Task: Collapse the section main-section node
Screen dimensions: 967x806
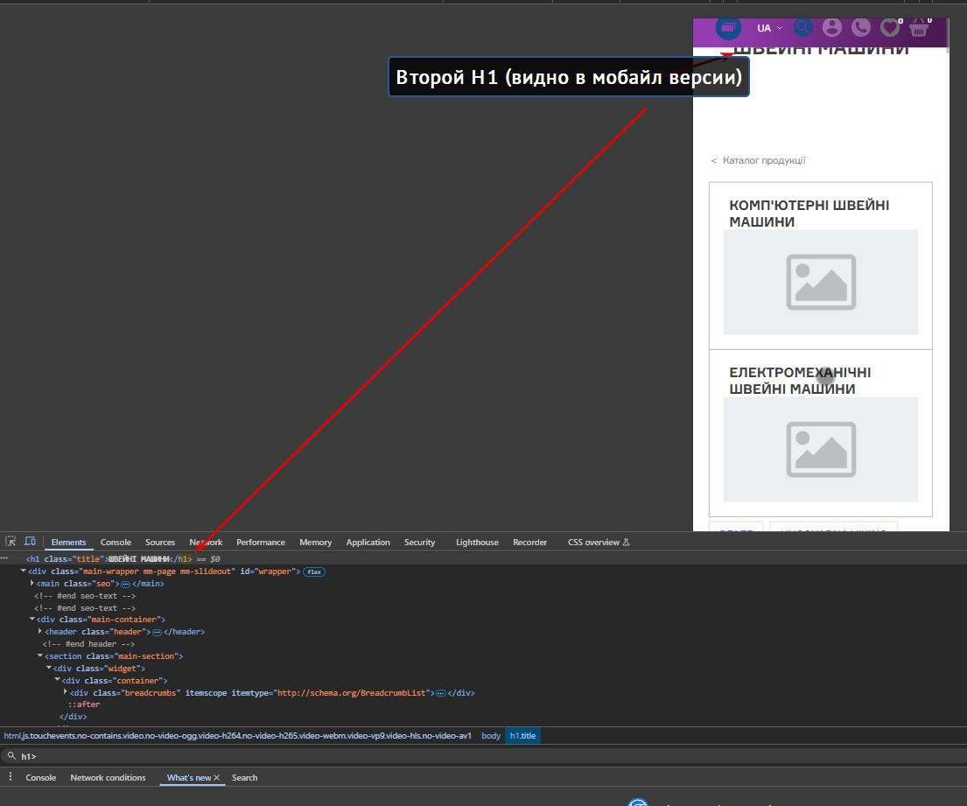Action: [40, 655]
